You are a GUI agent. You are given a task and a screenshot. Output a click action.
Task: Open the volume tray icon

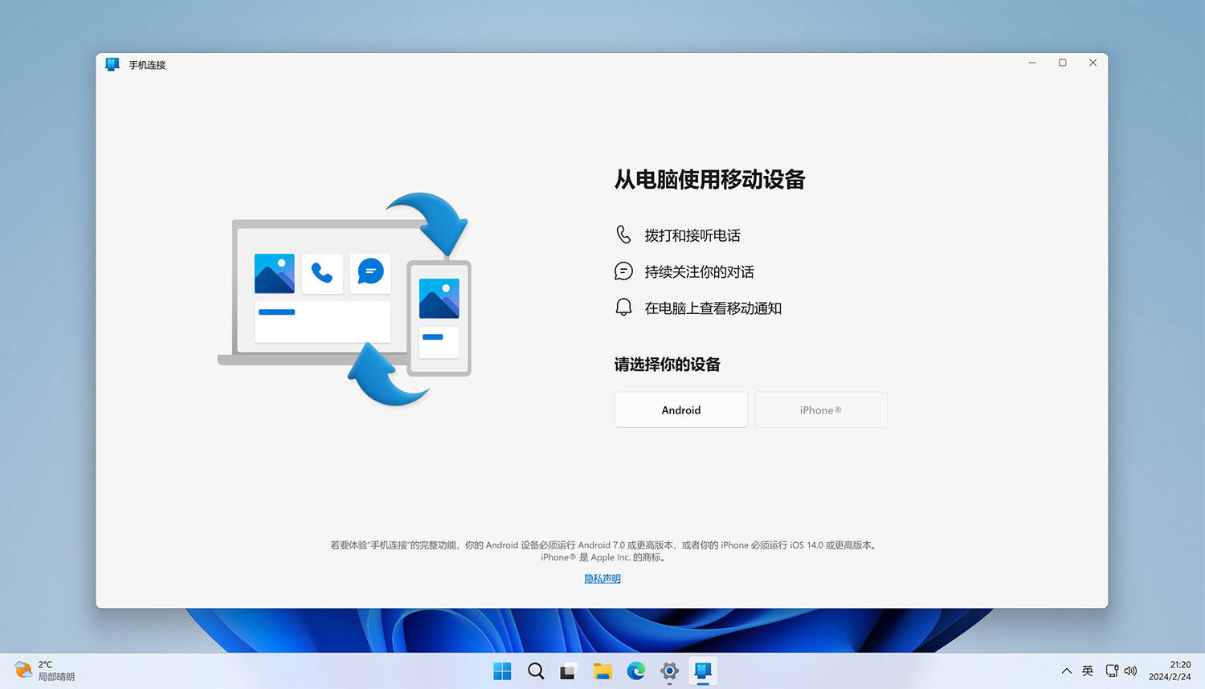tap(1130, 671)
